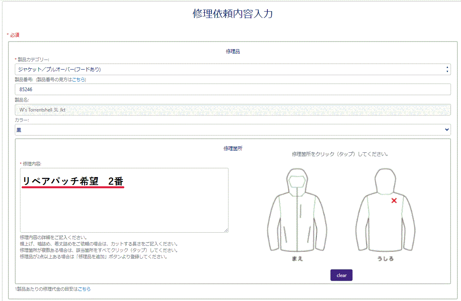Click the red X marker on the back diagram
This screenshot has width=461, height=301.
(x=394, y=201)
